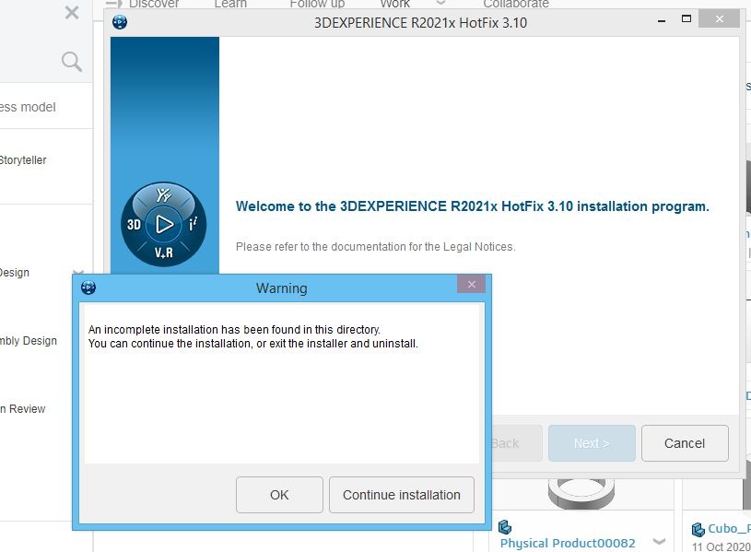This screenshot has width=751, height=552.
Task: Minimize the HotFix installer window
Action: pyautogui.click(x=662, y=20)
